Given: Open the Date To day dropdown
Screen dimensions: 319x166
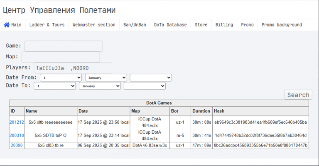Looking at the screenshot, I should 55,86.
